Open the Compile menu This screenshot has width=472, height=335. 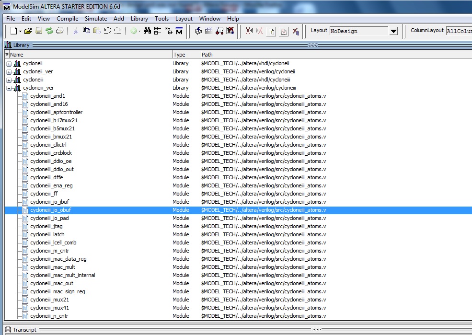(68, 19)
